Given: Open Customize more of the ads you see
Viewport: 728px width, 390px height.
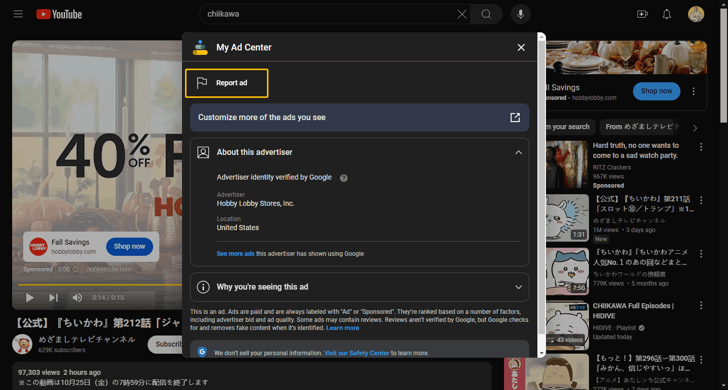Looking at the screenshot, I should coord(359,118).
